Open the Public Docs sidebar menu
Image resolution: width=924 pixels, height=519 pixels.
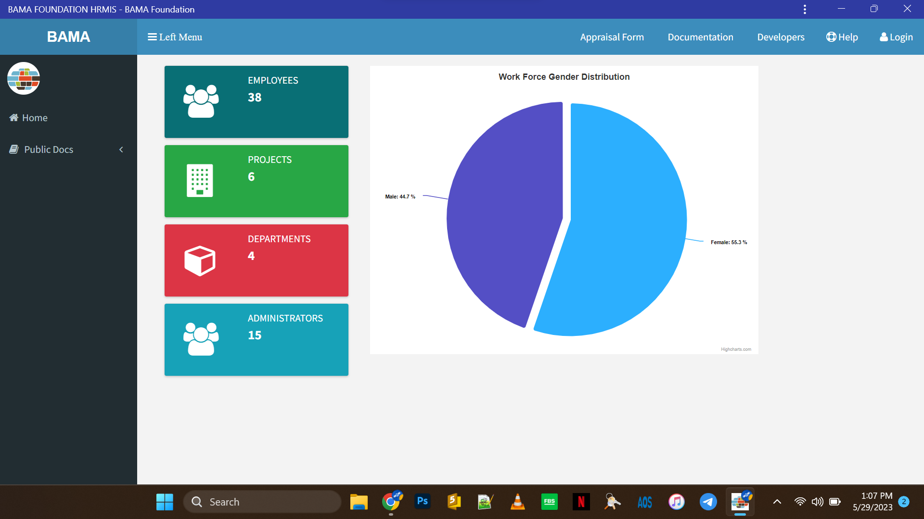coord(48,149)
